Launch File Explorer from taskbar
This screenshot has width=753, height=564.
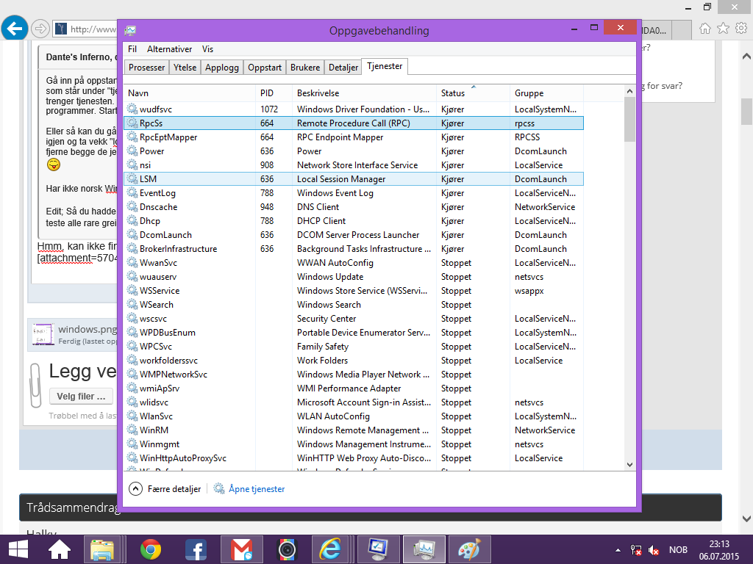[102, 549]
